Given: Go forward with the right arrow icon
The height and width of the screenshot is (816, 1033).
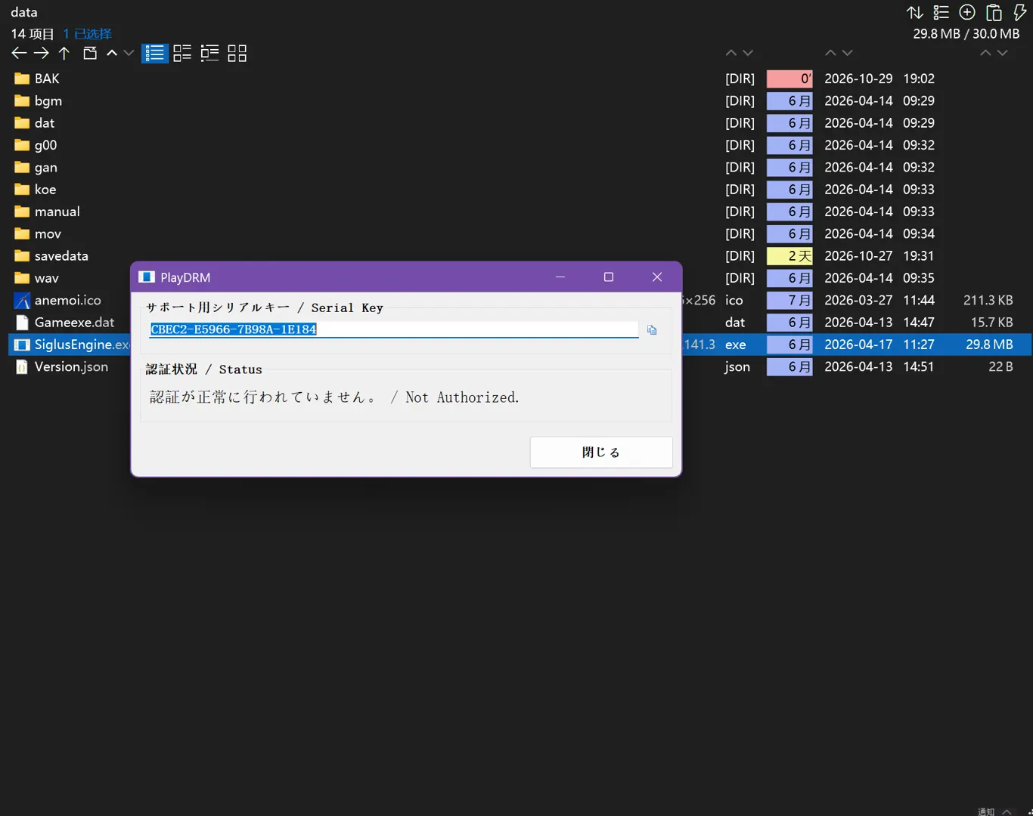Looking at the screenshot, I should pyautogui.click(x=42, y=53).
